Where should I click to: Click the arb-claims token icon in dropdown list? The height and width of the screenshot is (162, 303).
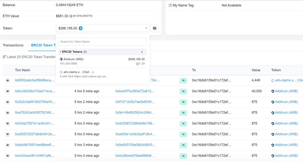(x=61, y=72)
